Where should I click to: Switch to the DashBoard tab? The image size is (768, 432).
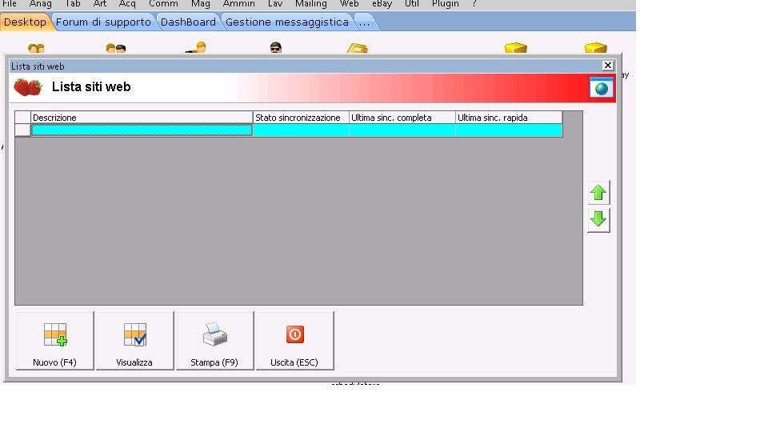(x=188, y=22)
